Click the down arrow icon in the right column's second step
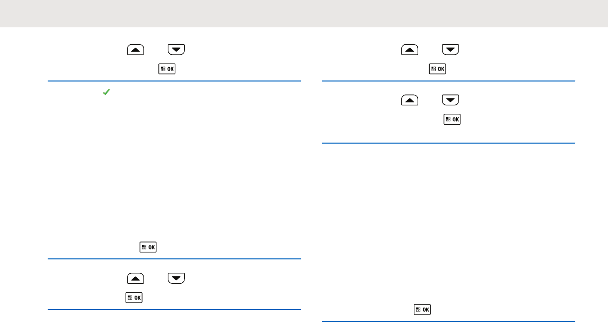Image resolution: width=608 pixels, height=322 pixels. 451,101
